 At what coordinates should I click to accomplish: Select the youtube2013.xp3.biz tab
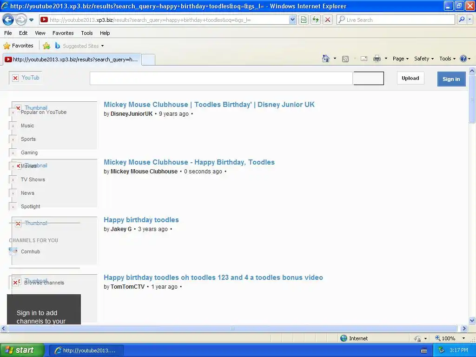72,59
